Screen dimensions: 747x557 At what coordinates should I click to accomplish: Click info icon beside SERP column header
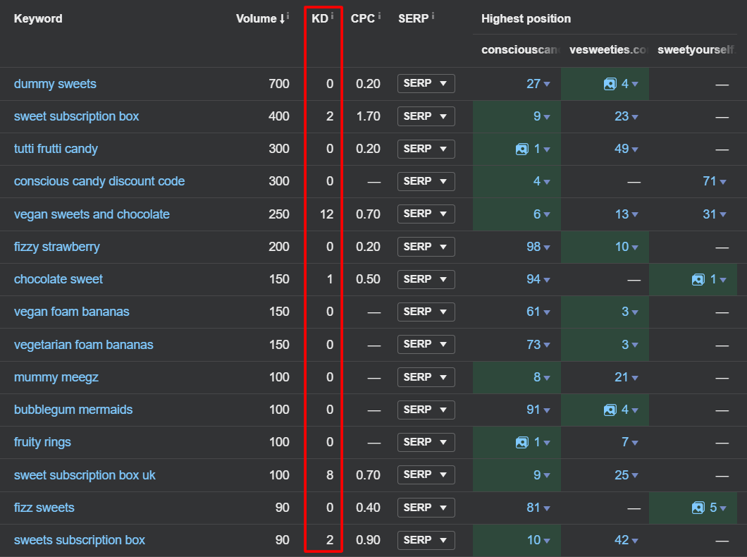coord(433,16)
